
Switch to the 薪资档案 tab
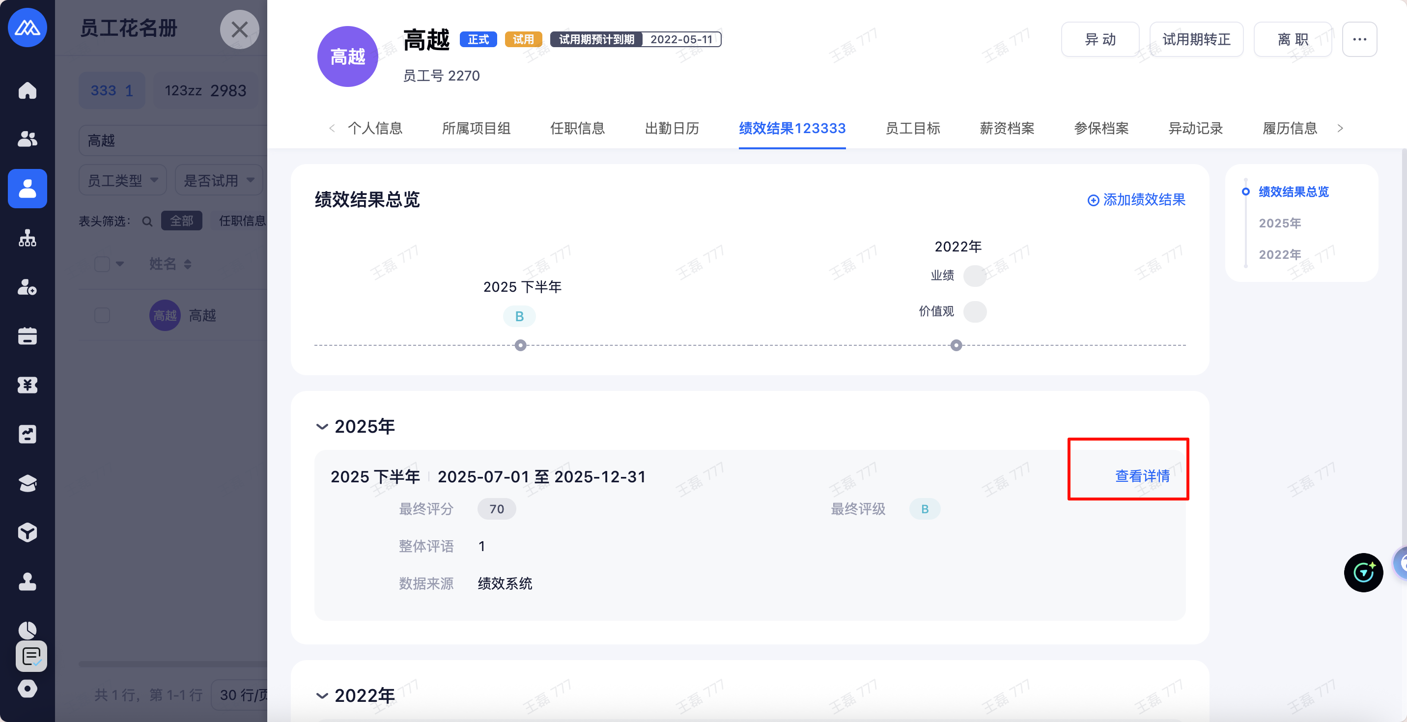pyautogui.click(x=1007, y=128)
